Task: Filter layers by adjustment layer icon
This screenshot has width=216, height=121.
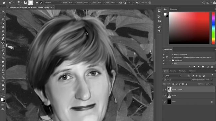Action: (193, 76)
